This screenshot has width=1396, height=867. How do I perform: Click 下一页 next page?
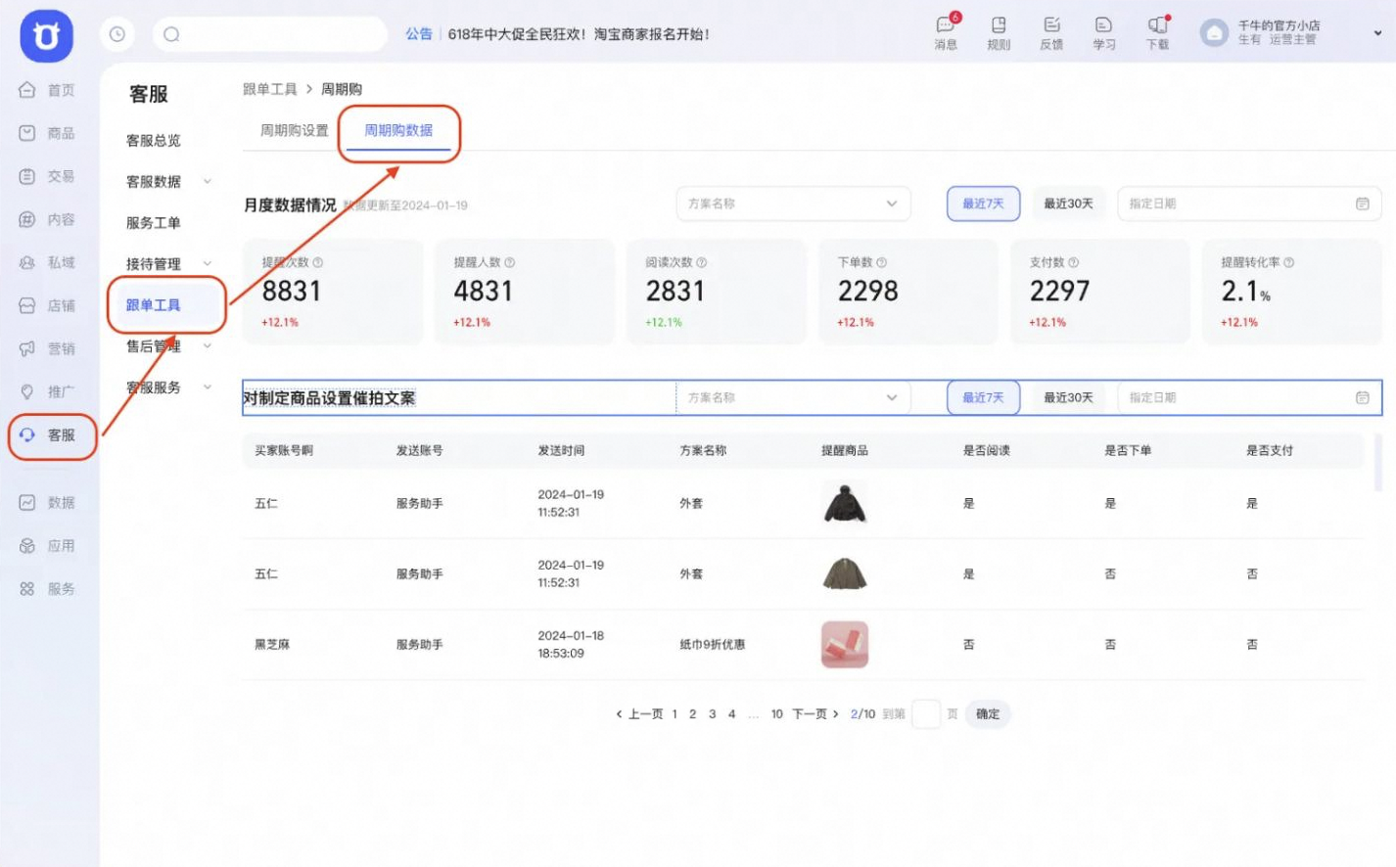tap(815, 714)
